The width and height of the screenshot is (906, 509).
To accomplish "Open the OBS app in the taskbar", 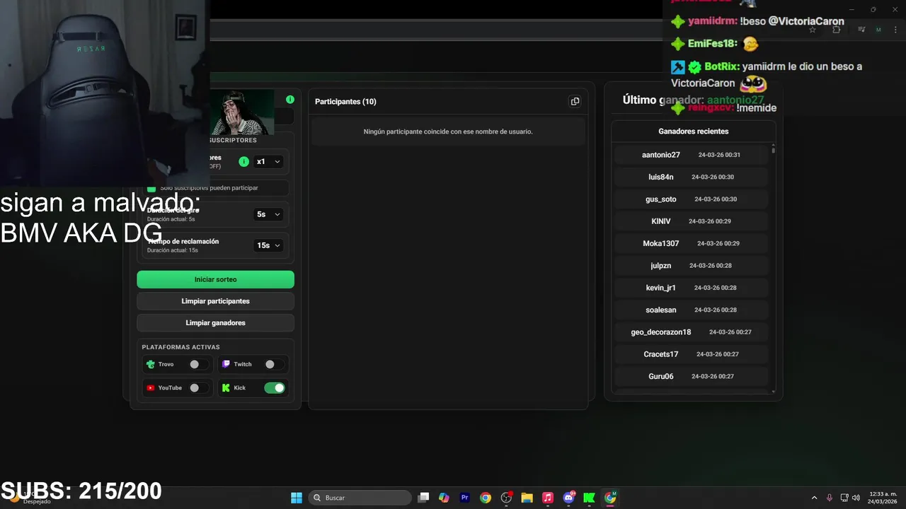I will click(x=506, y=498).
